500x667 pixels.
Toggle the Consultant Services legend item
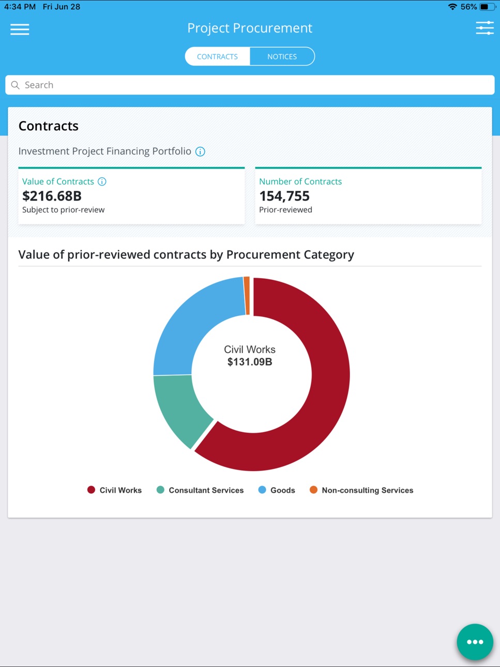[200, 490]
